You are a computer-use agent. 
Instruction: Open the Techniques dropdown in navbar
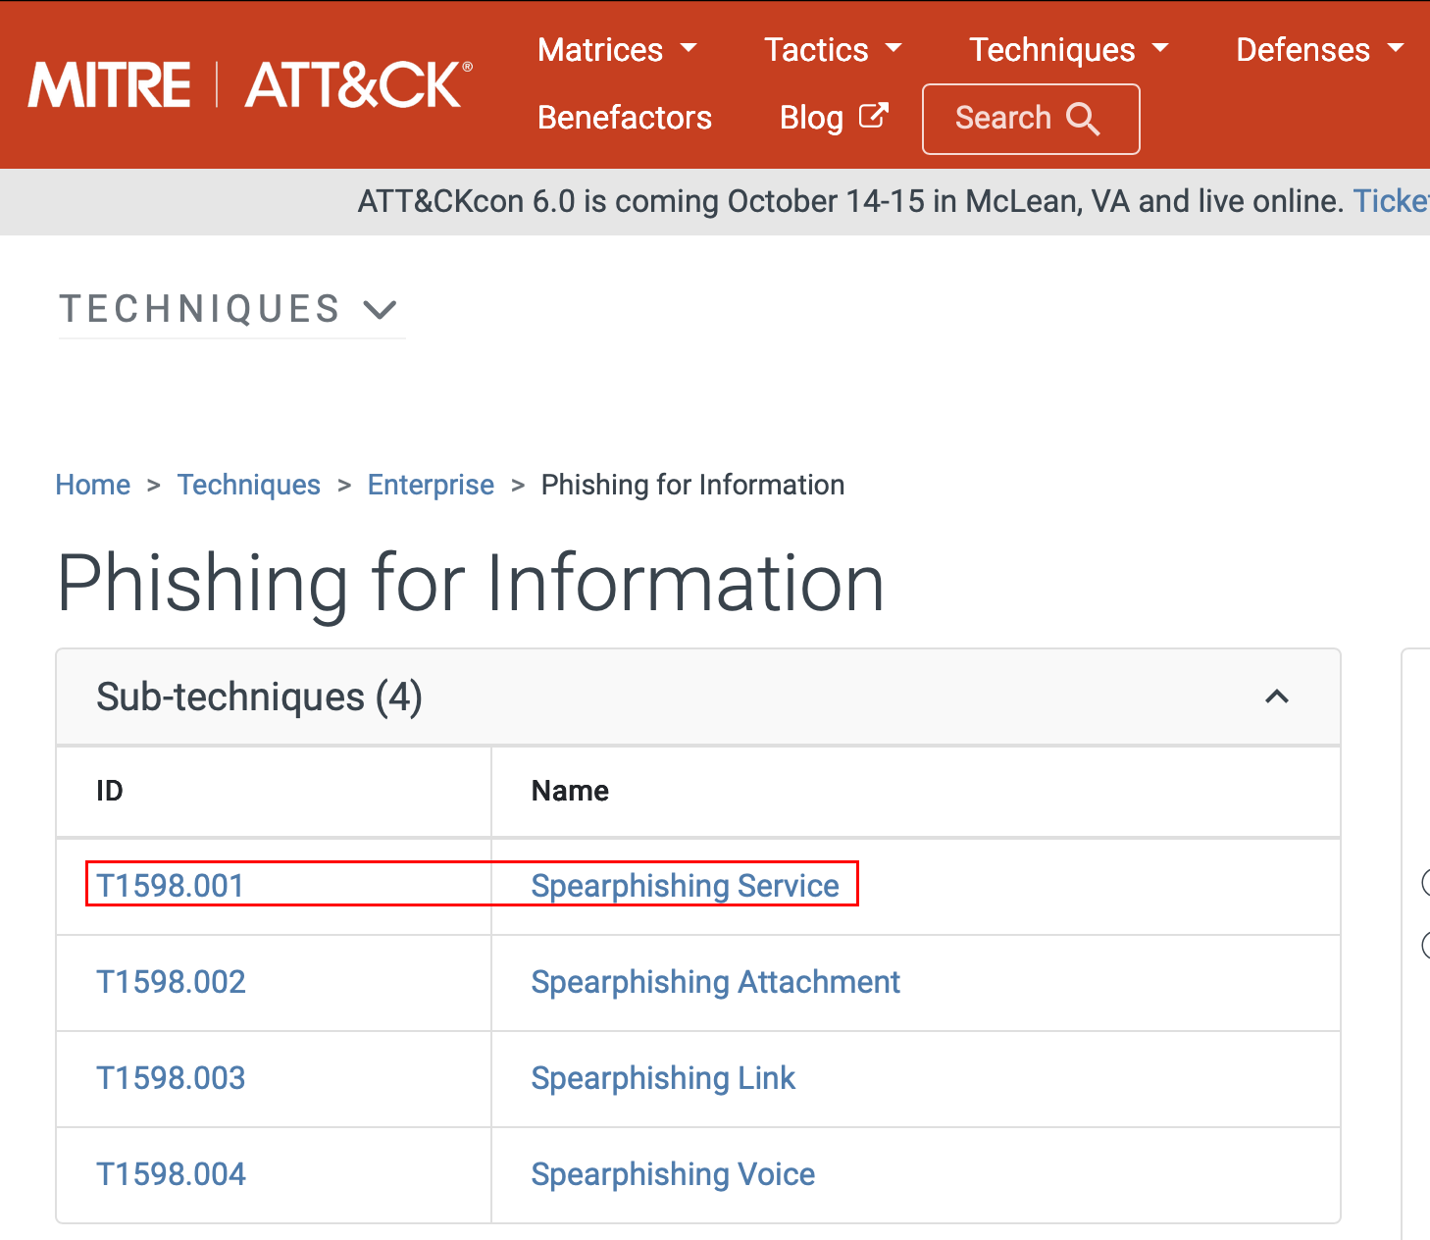tap(1069, 50)
